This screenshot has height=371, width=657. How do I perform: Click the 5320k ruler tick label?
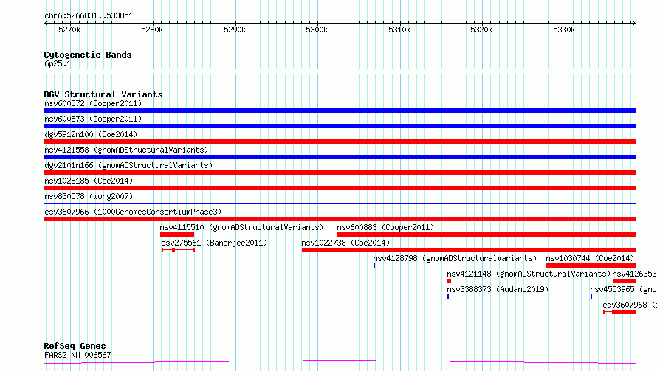click(481, 30)
